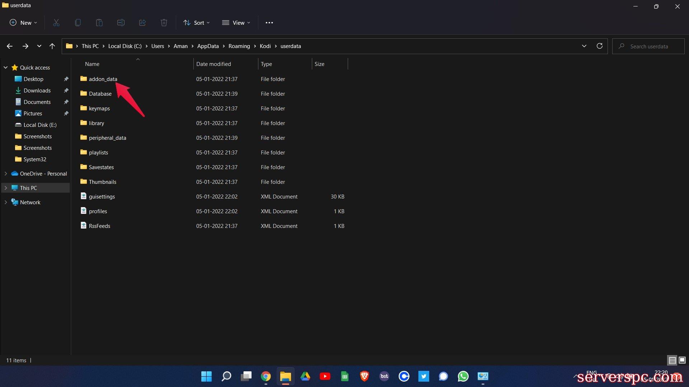This screenshot has height=387, width=689.
Task: Click AppData in the breadcrumb path
Action: tap(208, 46)
